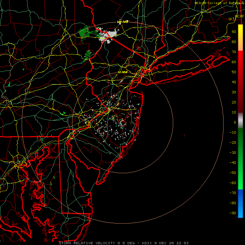Click the -10 value on the velocity scale
The image size is (245, 245).
[233, 133]
